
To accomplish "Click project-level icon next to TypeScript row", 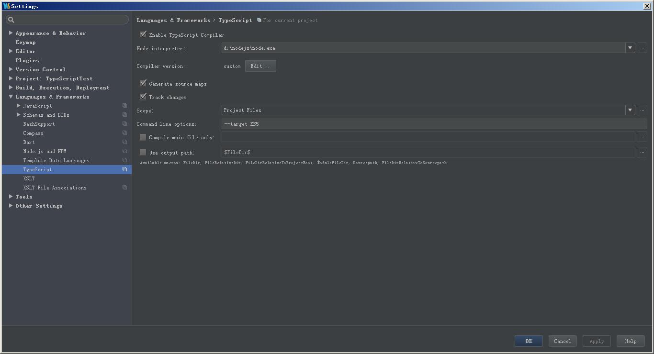I will (124, 169).
